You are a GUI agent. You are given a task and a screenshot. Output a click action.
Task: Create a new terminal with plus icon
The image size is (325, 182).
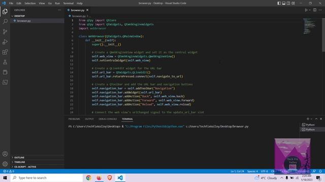tap(308, 119)
